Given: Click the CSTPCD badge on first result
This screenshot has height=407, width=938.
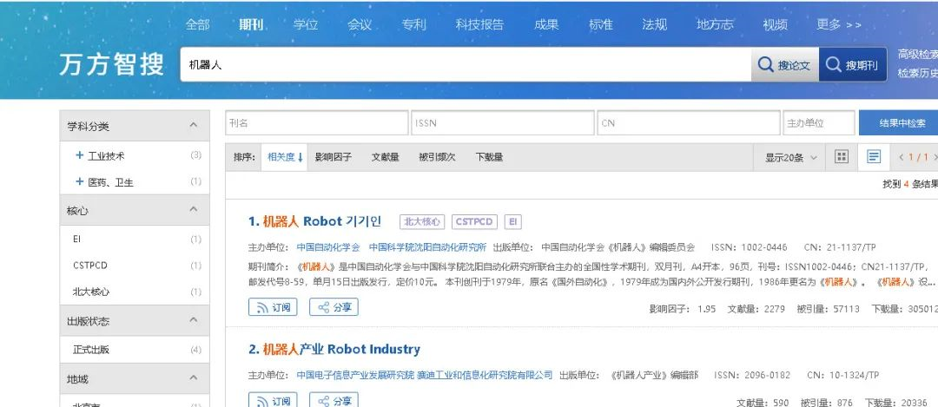Looking at the screenshot, I should point(474,222).
